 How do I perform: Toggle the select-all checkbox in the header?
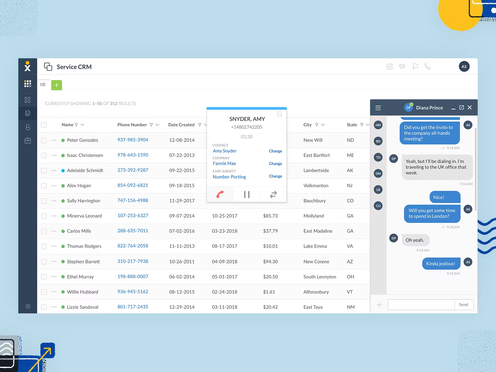44,125
